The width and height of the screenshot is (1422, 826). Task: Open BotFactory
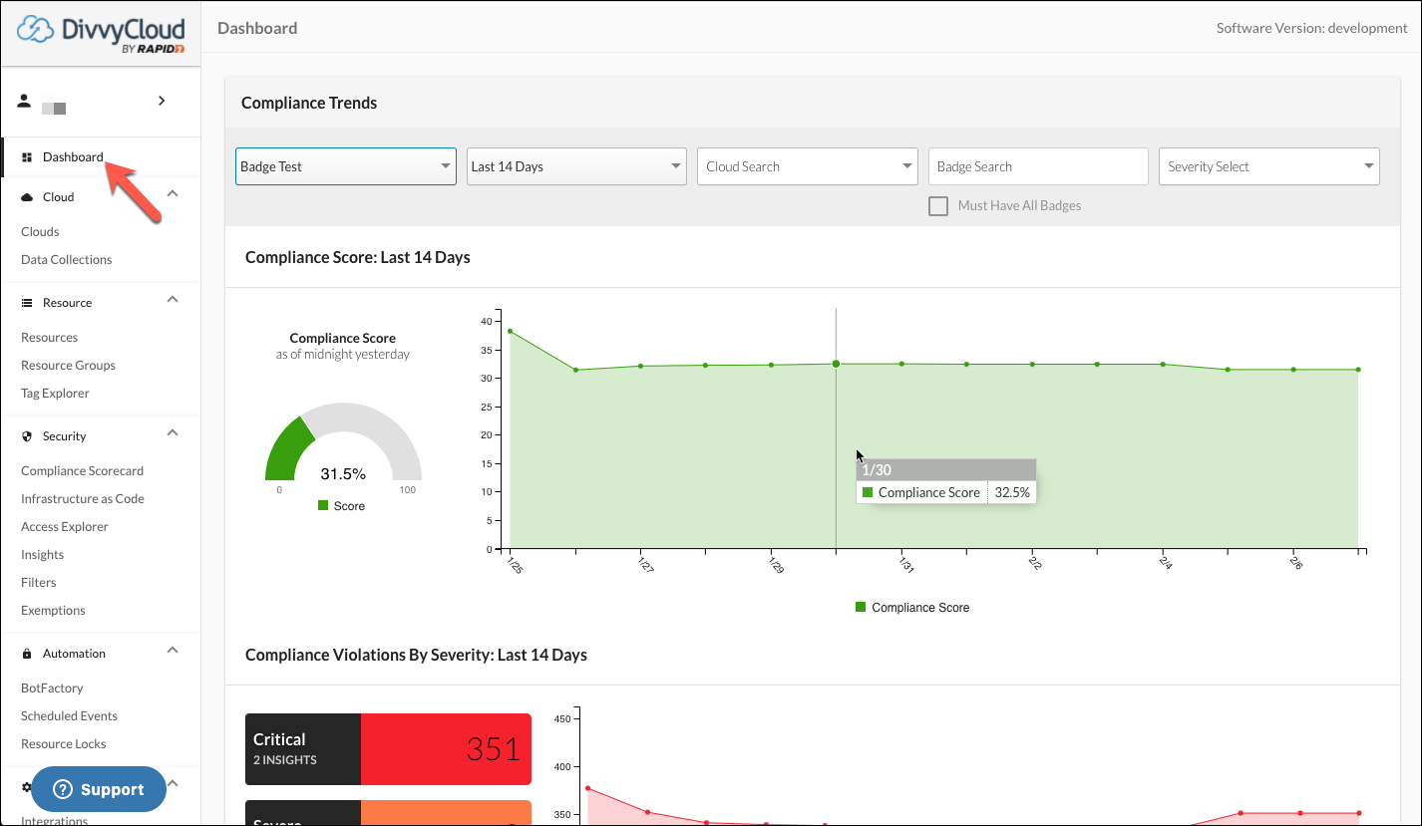[x=52, y=688]
